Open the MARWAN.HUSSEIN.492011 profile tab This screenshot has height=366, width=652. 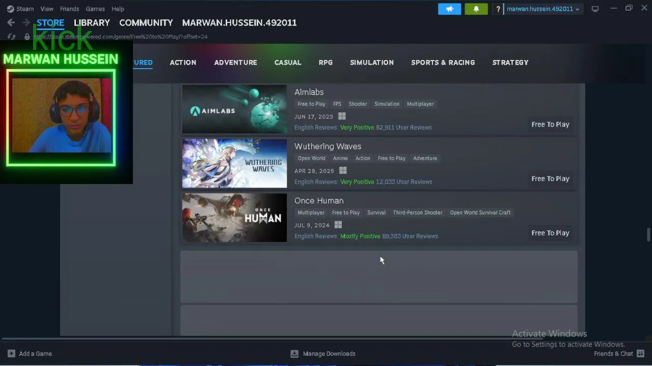click(x=239, y=22)
